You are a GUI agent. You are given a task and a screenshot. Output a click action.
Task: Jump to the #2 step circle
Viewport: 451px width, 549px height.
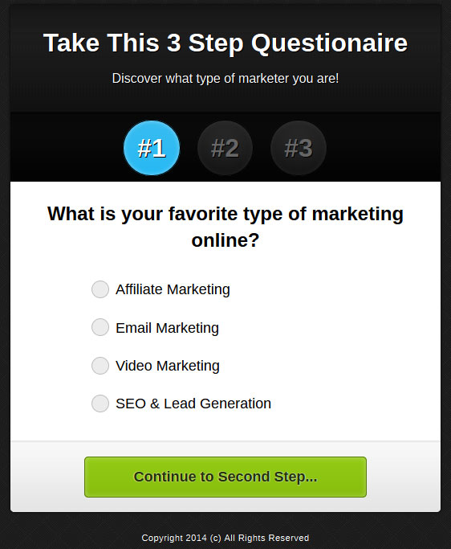click(225, 148)
